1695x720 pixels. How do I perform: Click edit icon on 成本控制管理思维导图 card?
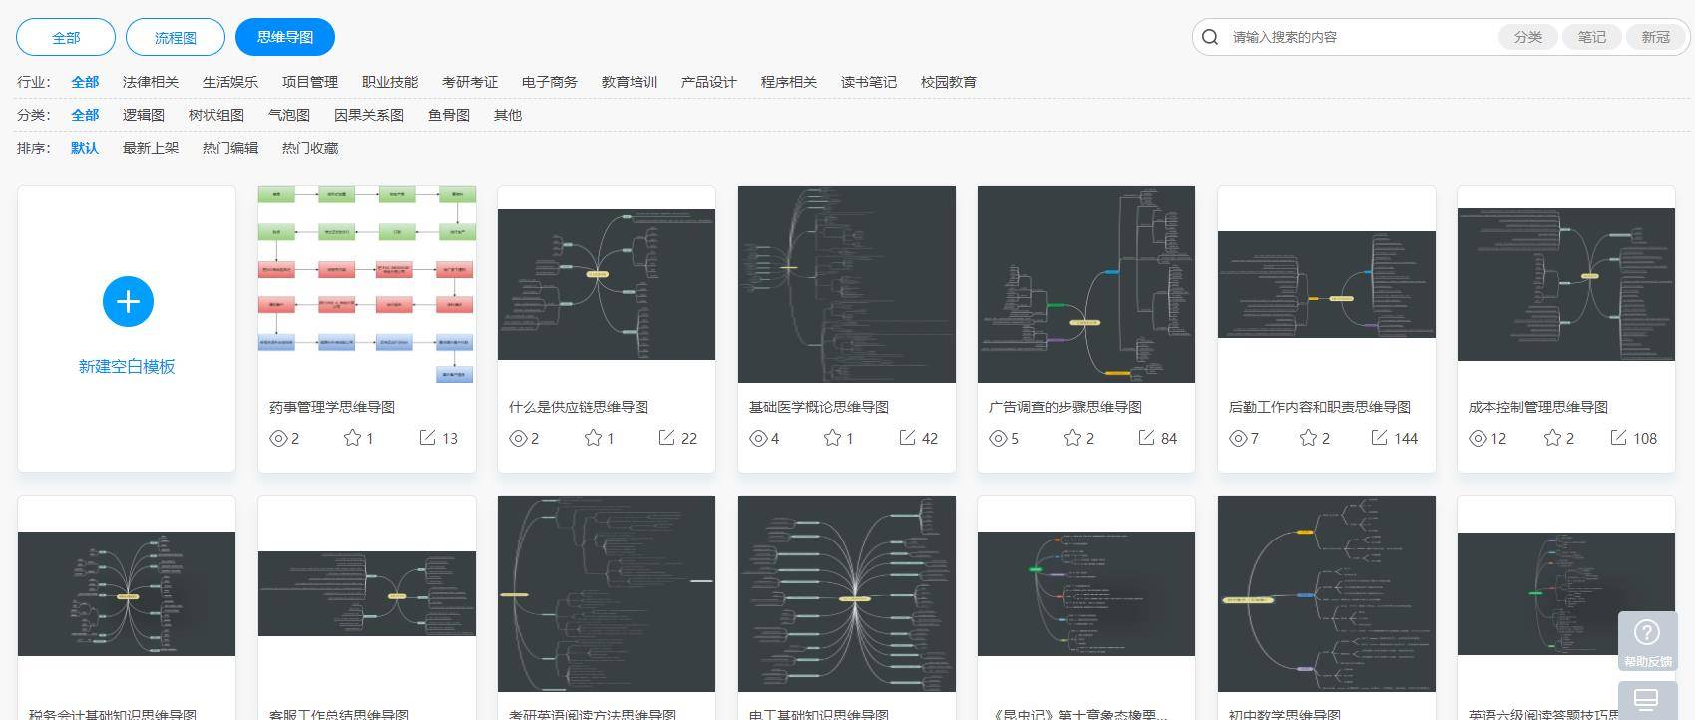click(1618, 437)
